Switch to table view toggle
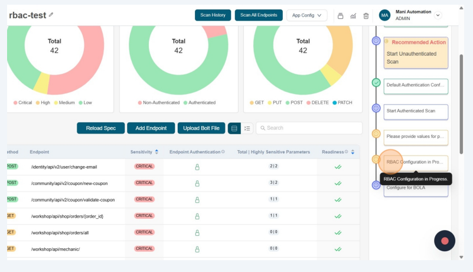Image resolution: width=473 pixels, height=272 pixels. (x=234, y=128)
